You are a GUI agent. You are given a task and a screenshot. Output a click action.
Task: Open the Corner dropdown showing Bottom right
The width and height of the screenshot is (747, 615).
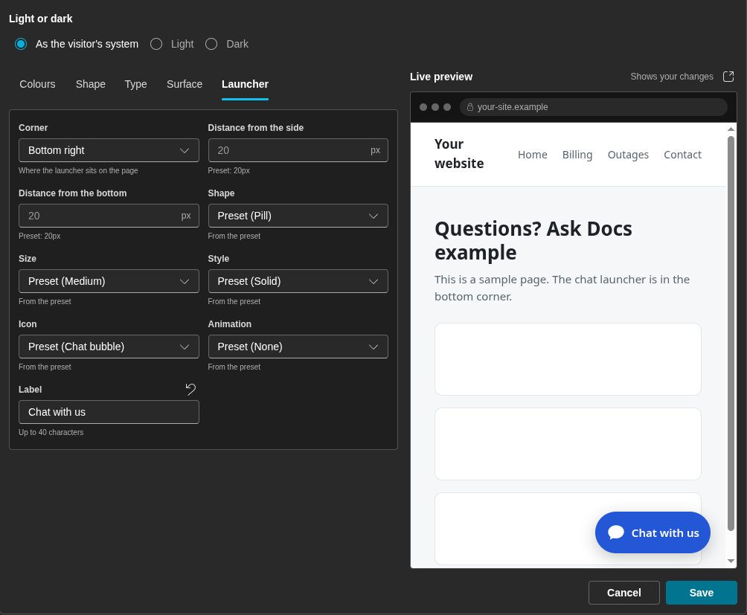coord(109,150)
